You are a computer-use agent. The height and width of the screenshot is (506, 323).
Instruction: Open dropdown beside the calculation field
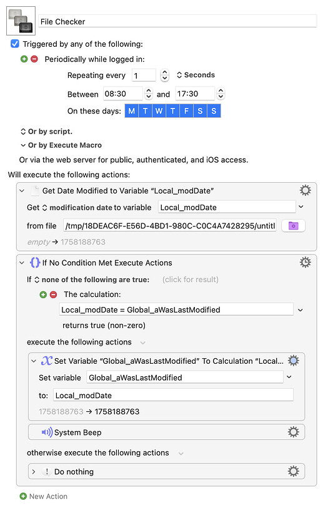click(301, 310)
